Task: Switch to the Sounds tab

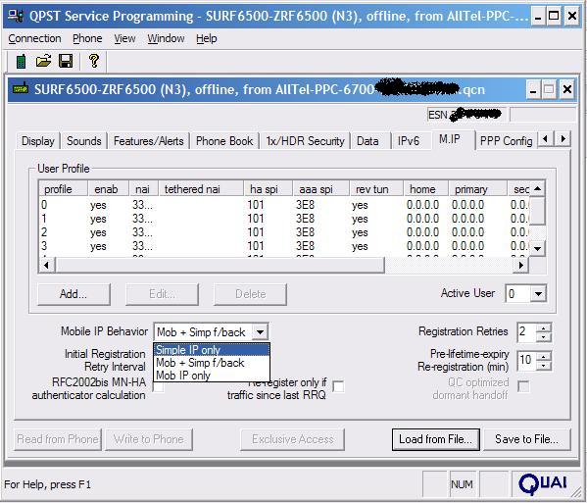Action: (84, 141)
